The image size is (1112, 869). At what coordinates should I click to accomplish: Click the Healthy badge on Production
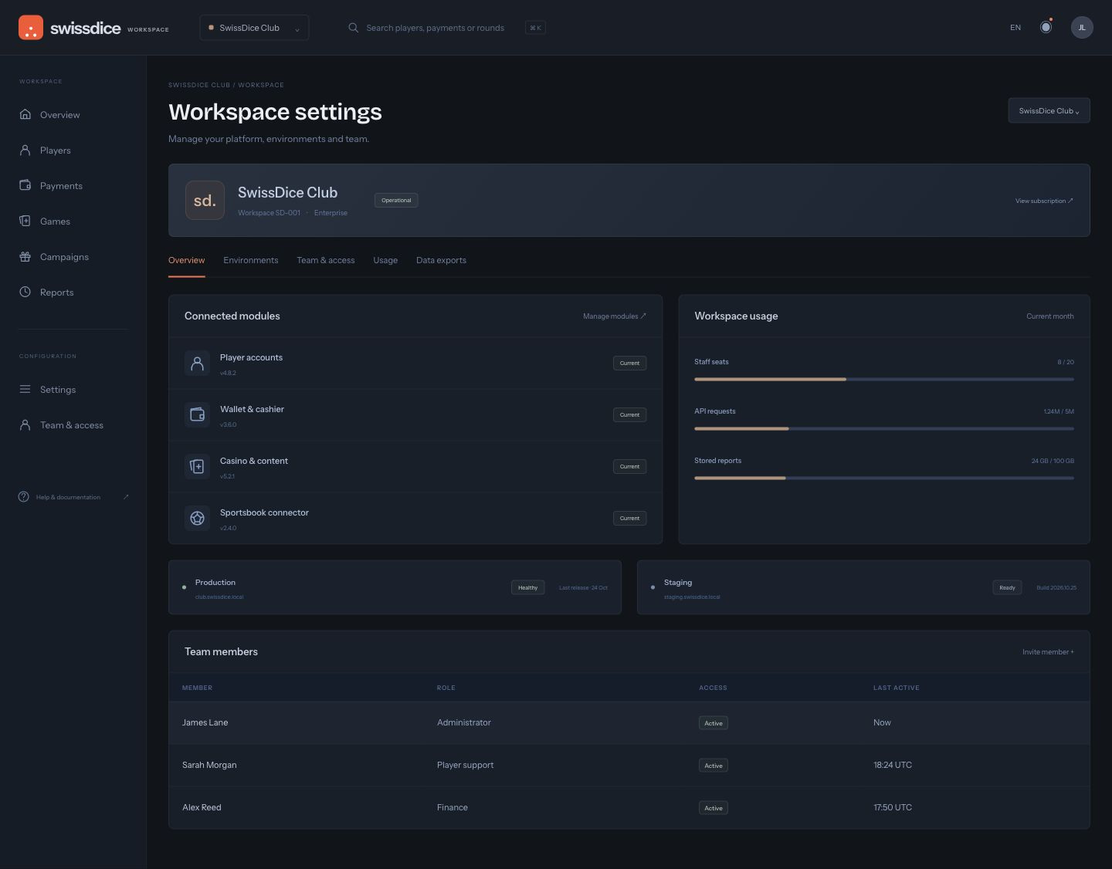tap(528, 588)
